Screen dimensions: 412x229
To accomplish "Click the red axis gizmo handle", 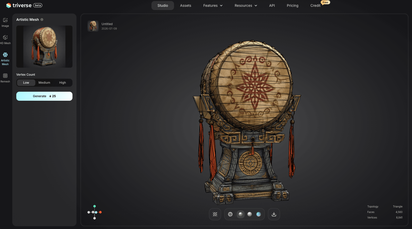I will coord(100,212).
